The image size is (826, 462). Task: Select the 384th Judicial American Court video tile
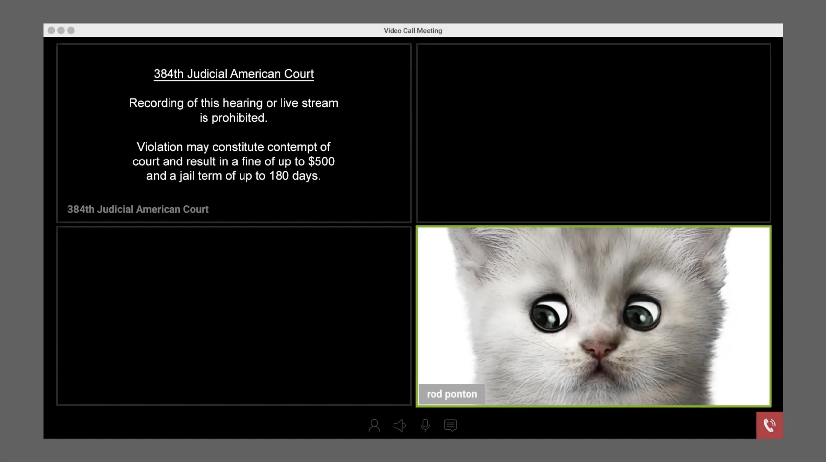click(x=234, y=133)
